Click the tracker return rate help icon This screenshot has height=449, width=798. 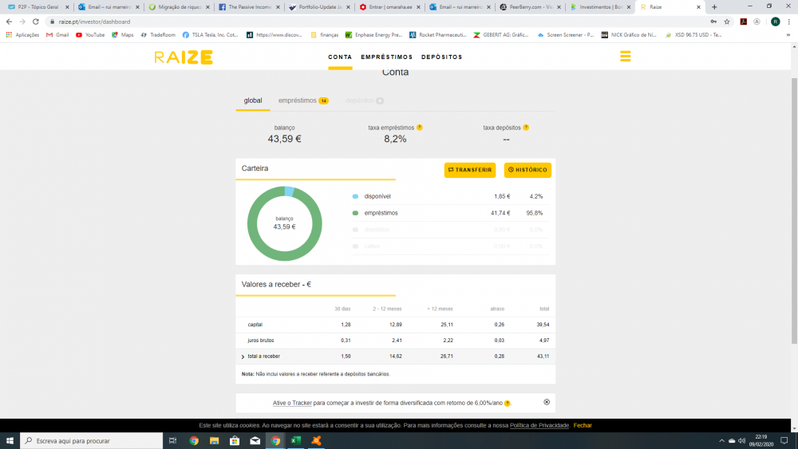(508, 404)
